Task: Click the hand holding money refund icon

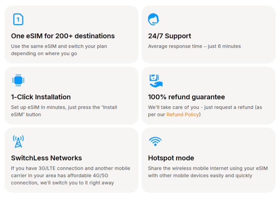Action: coord(155,80)
